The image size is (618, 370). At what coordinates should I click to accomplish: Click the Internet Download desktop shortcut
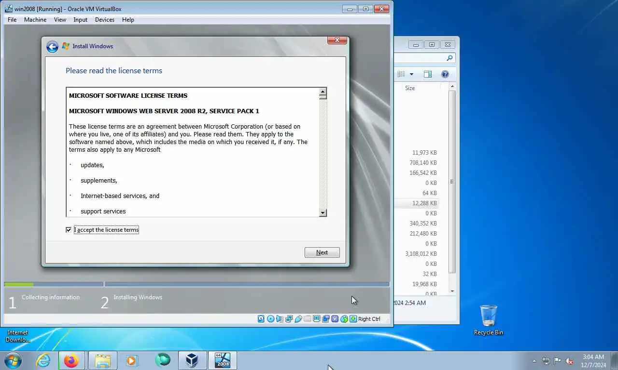(18, 336)
